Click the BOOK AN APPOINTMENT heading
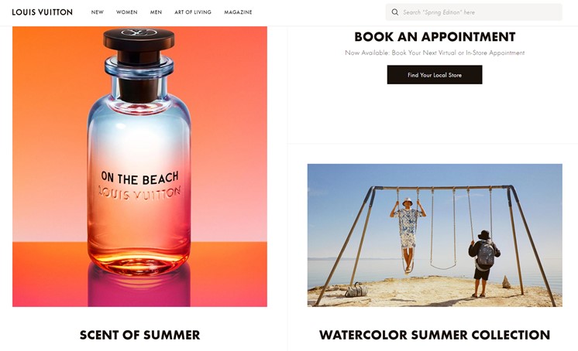Screen dimensions: 578x351 coord(435,37)
